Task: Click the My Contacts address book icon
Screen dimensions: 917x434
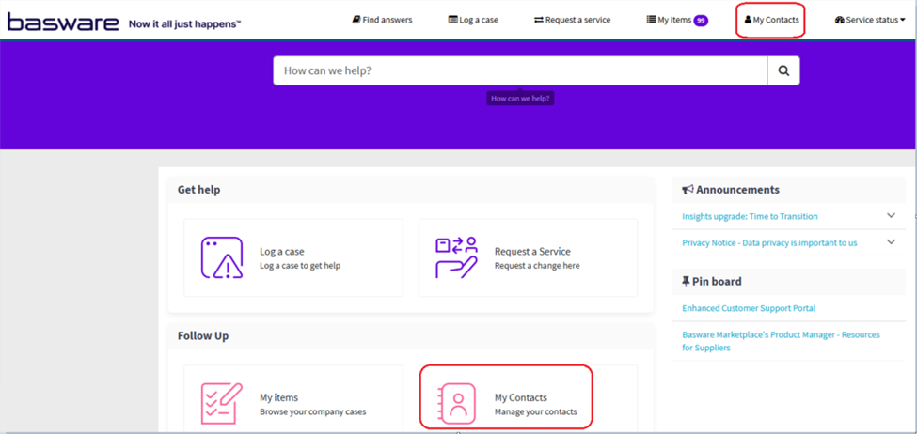Action: [x=457, y=404]
